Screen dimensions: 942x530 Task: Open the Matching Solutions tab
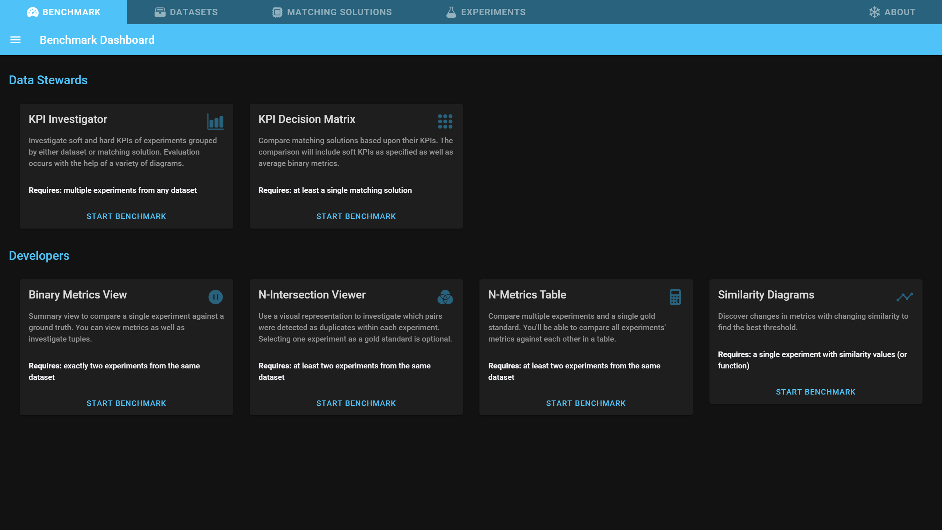[x=332, y=12]
